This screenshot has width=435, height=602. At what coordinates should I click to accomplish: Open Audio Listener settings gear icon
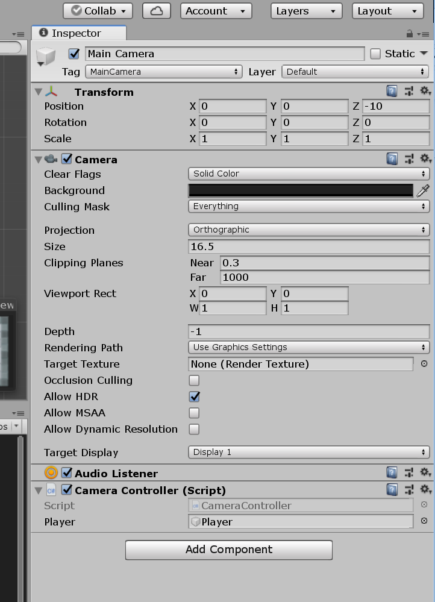pos(425,473)
